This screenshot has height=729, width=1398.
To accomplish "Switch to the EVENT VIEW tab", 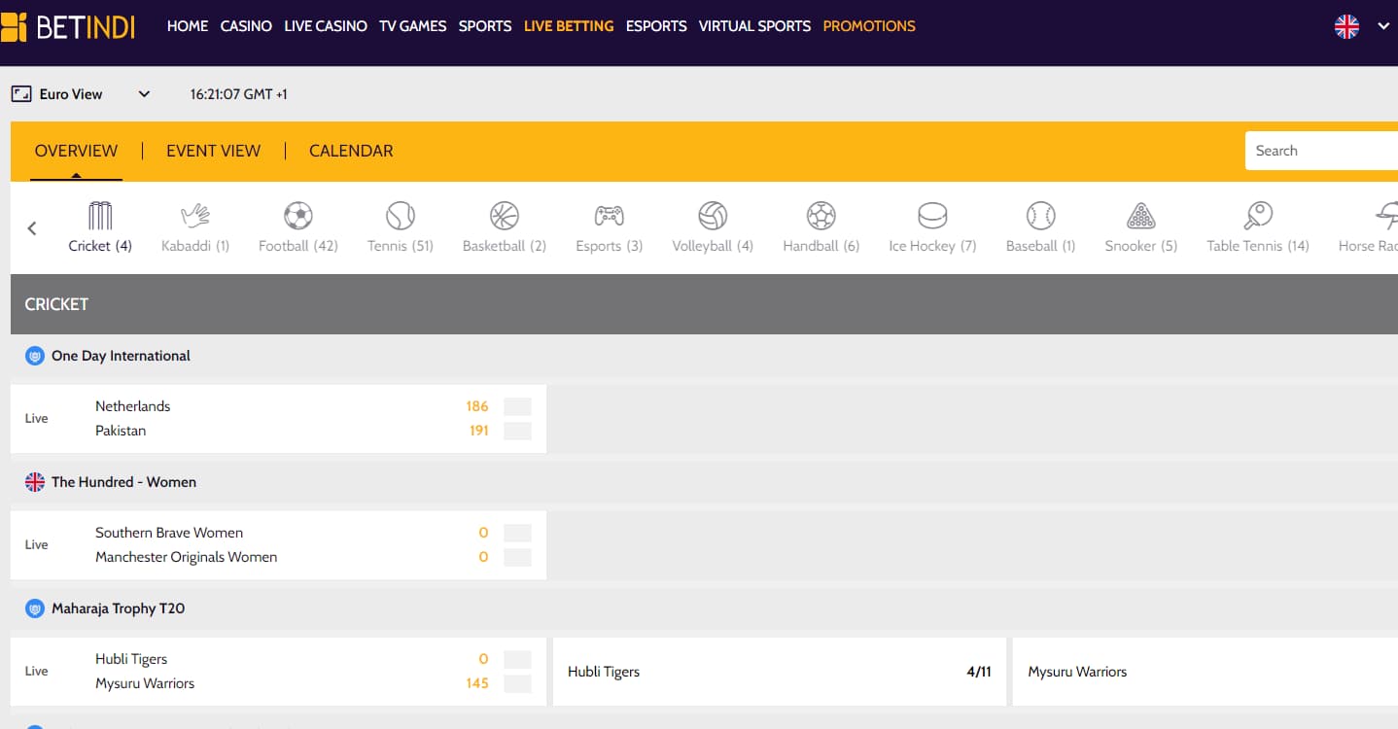I will pos(213,151).
